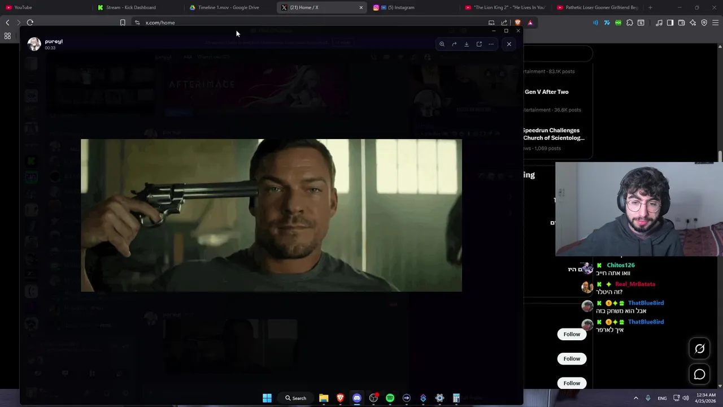The width and height of the screenshot is (723, 407).
Task: Close the Discord image viewer overlay
Action: point(509,44)
